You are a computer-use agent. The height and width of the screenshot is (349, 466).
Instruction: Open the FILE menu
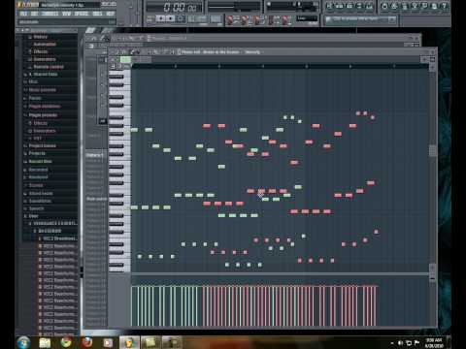(23, 14)
